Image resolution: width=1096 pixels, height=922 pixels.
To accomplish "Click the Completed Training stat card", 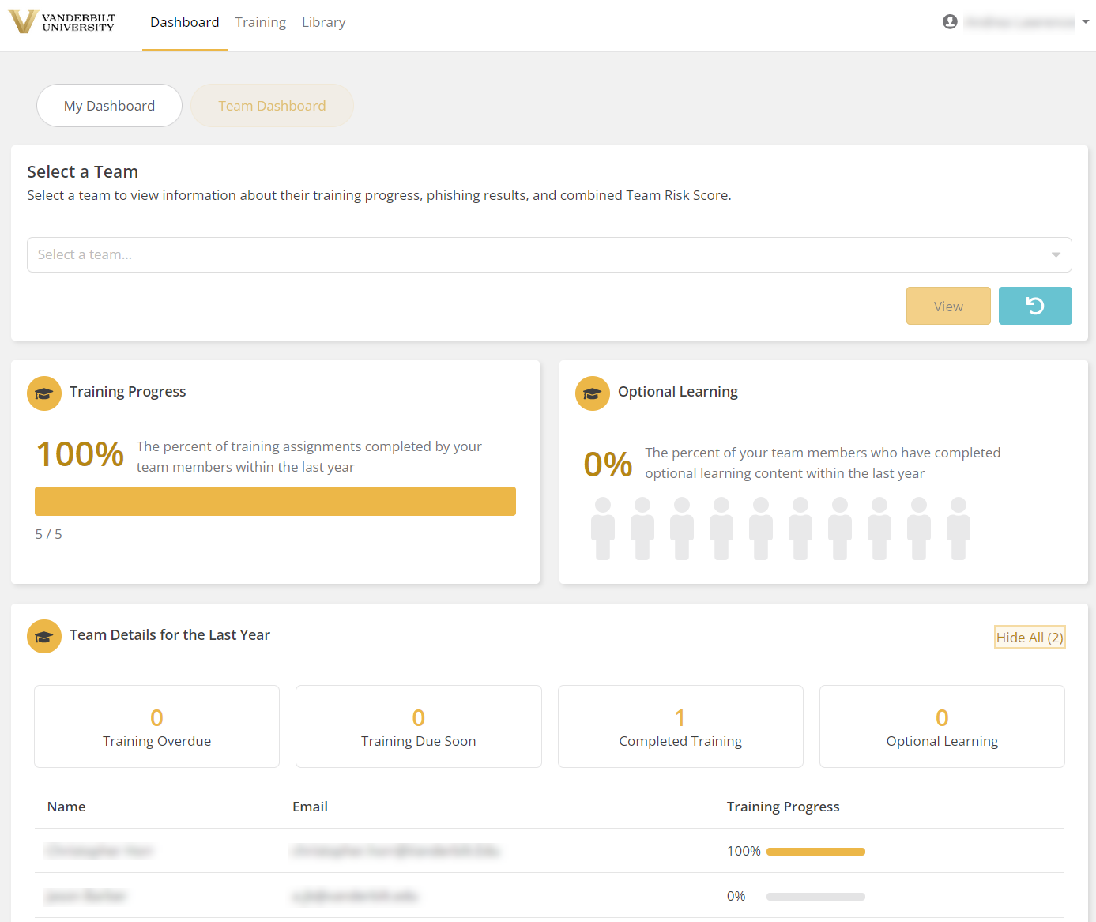I will click(x=680, y=726).
